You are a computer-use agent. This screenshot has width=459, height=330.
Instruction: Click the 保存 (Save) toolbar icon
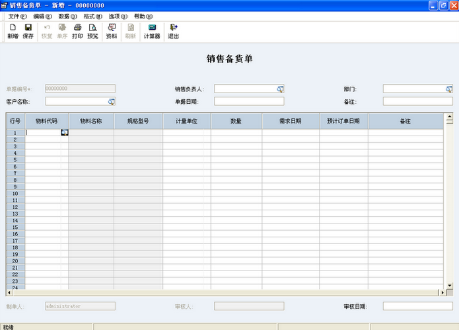[x=28, y=31]
